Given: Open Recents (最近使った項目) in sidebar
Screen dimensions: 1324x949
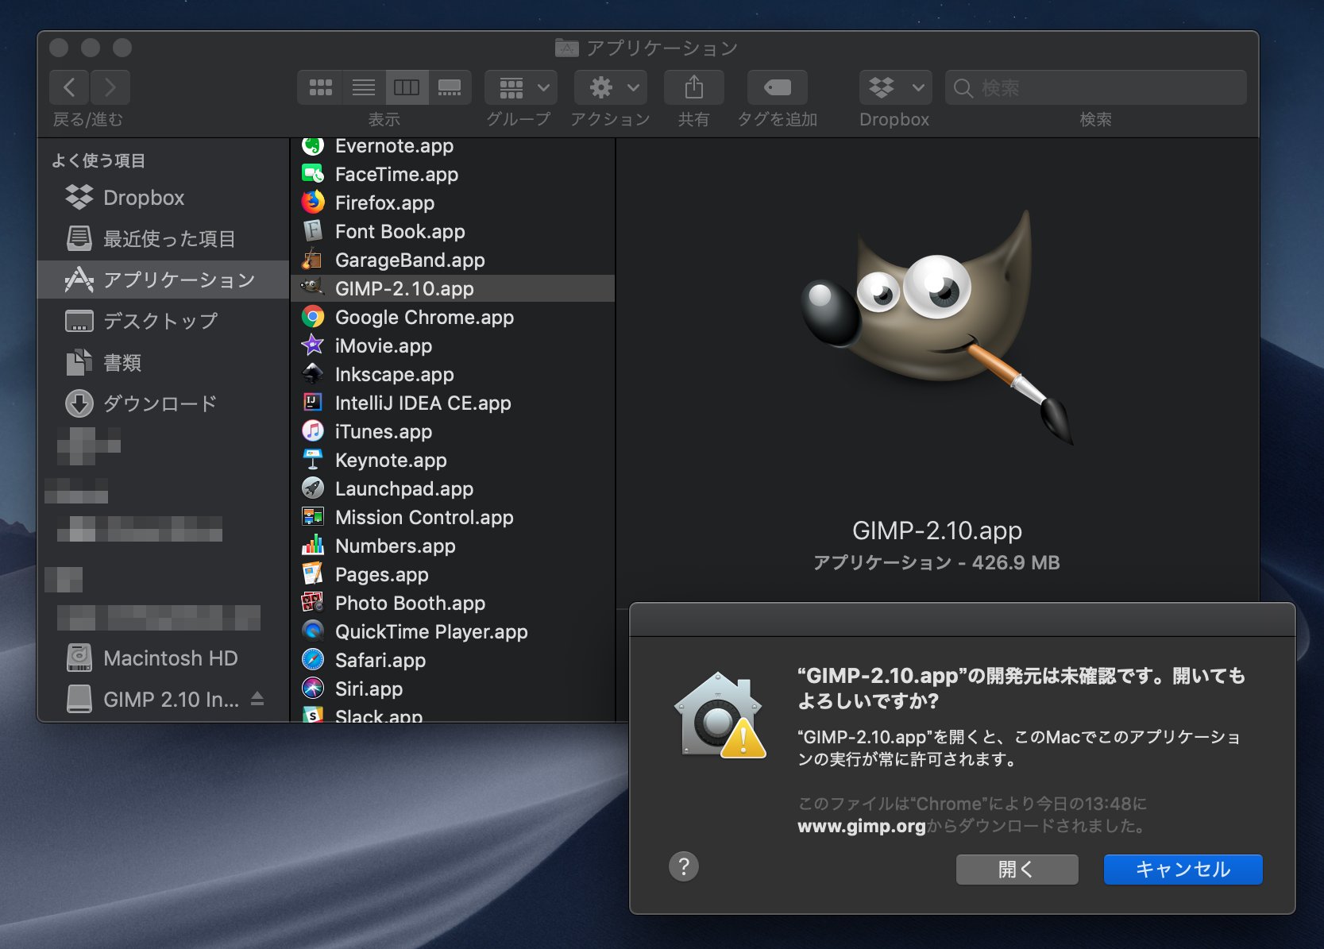Looking at the screenshot, I should (163, 238).
